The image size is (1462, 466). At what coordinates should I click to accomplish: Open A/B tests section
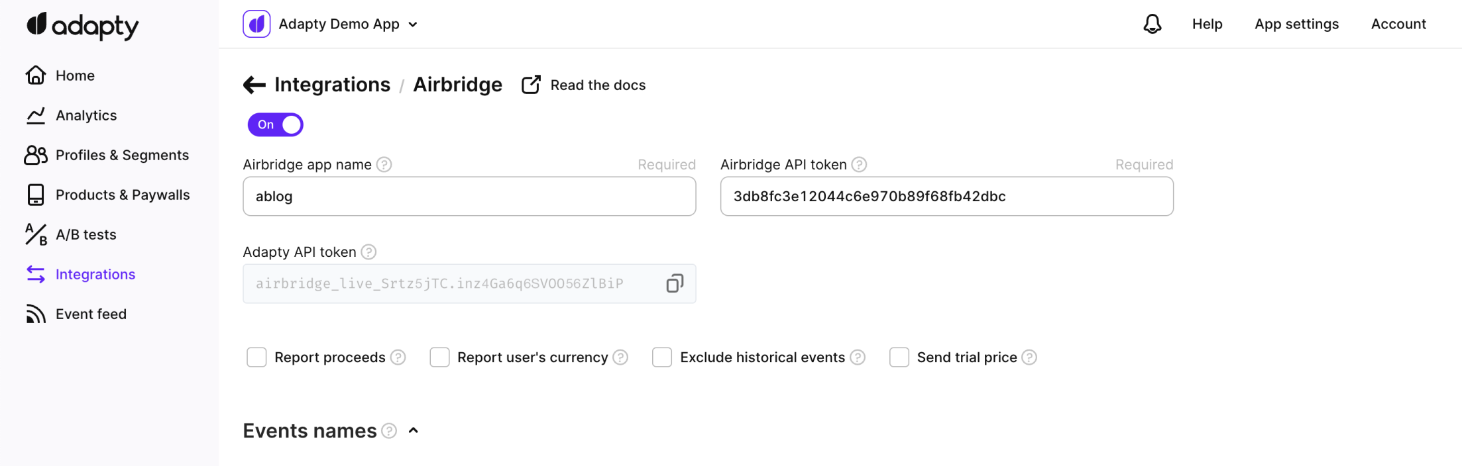pyautogui.click(x=86, y=234)
